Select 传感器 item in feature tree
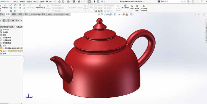This screenshot has height=104, width=207. pyautogui.click(x=4, y=32)
